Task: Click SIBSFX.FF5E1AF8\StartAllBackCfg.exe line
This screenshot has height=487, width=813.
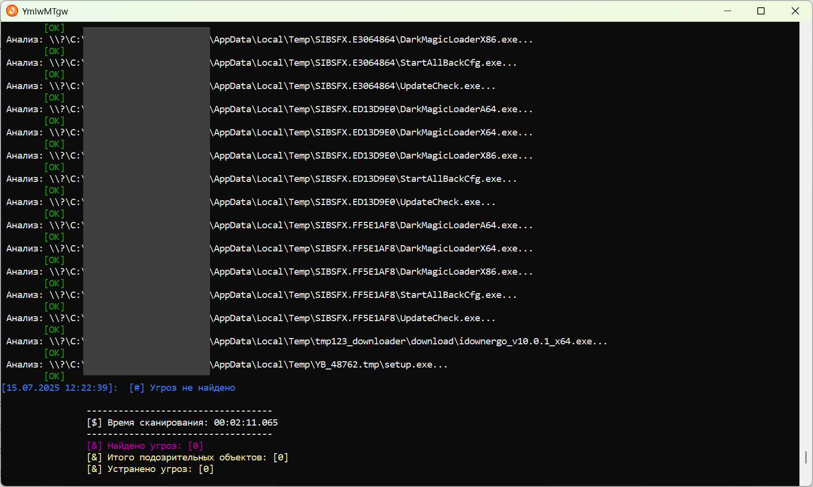Action: (261, 295)
